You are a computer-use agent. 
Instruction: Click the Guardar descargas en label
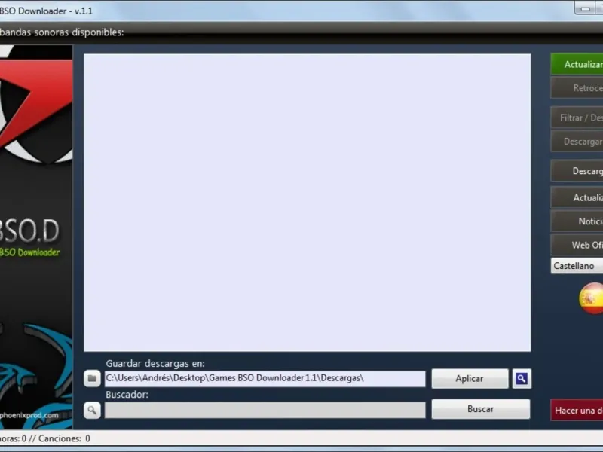pos(155,363)
